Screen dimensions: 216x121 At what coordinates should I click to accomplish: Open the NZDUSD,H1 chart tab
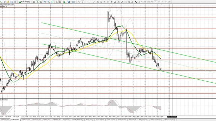(122, 120)
